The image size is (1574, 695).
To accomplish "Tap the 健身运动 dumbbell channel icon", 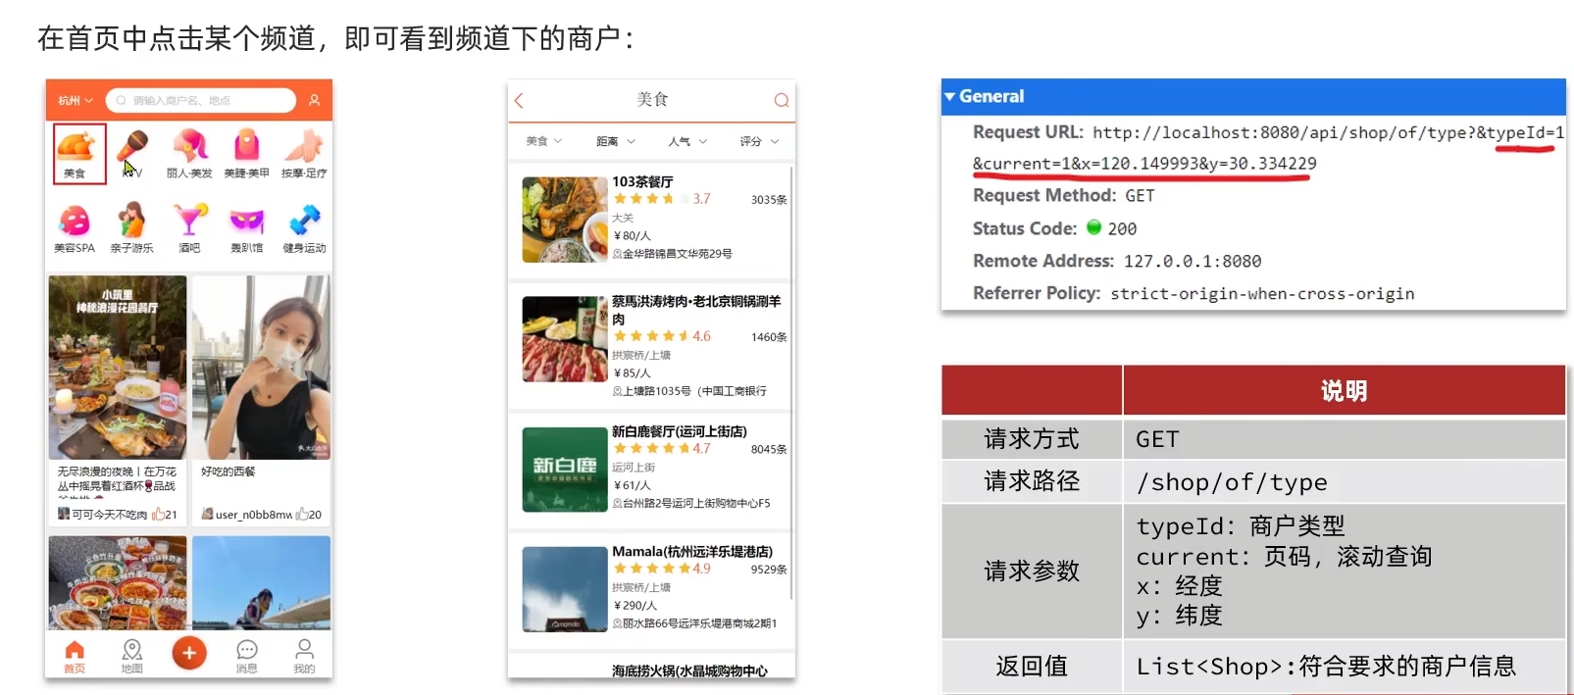I will (304, 221).
